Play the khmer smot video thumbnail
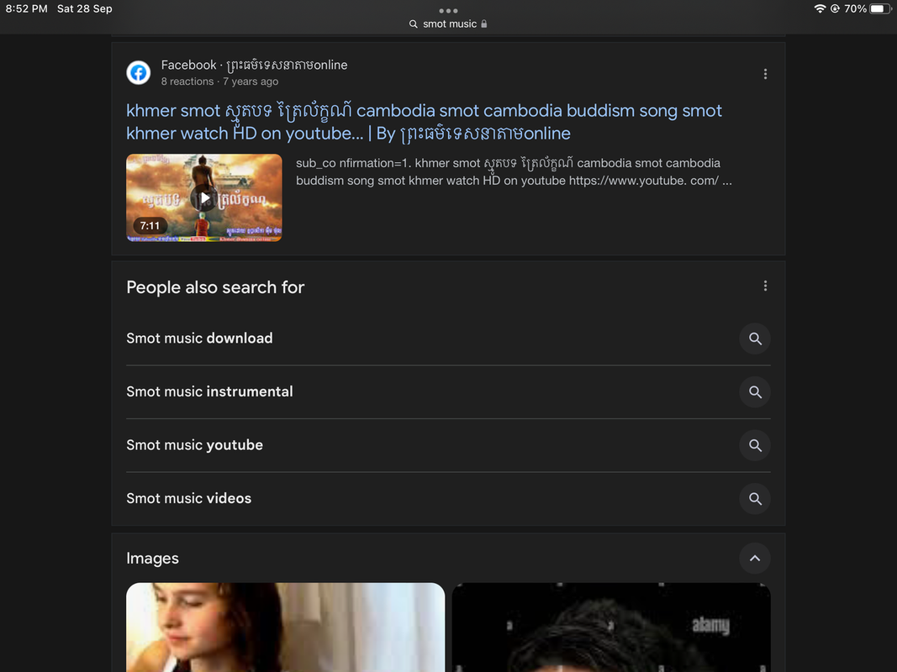Screen dimensions: 897x672 [x=204, y=197]
